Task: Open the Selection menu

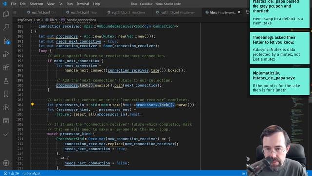Action: coord(36,4)
